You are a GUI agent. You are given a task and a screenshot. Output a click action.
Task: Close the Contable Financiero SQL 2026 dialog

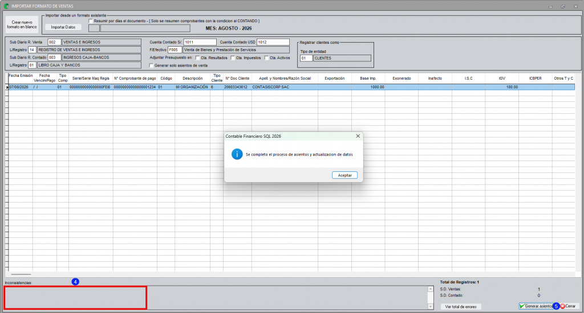coord(358,136)
